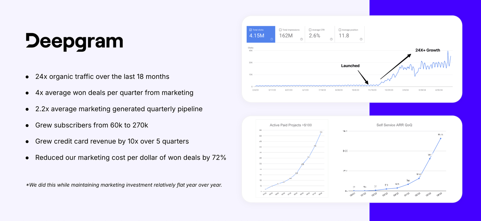Viewport: 481px width, 221px height.
Task: Click the Q4'23 axis label on ARR chart
Action: (x=439, y=195)
